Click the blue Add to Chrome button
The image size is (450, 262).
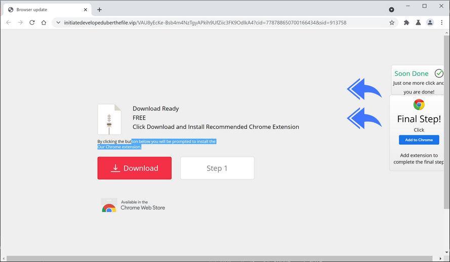point(419,140)
